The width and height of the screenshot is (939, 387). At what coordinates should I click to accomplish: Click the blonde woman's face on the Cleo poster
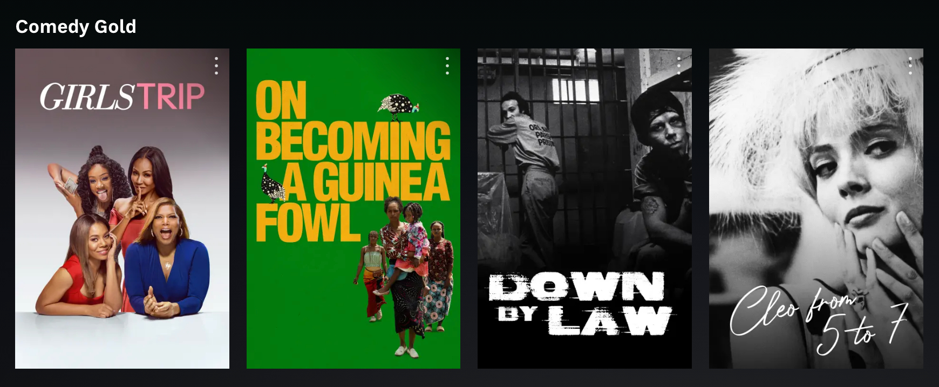(854, 172)
